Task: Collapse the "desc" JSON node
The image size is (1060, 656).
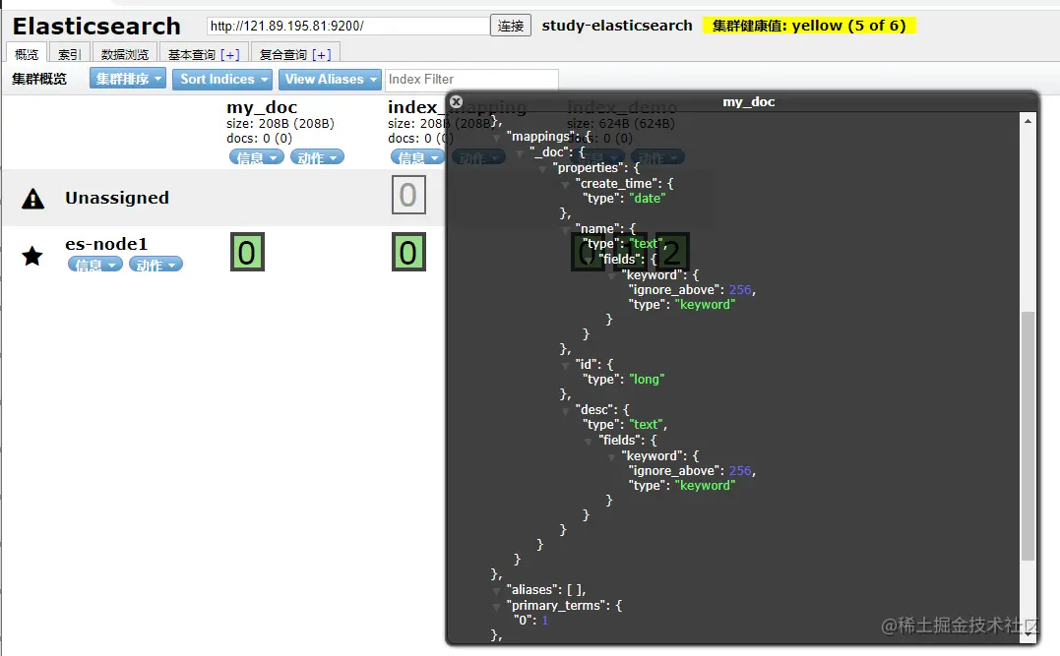Action: 566,411
